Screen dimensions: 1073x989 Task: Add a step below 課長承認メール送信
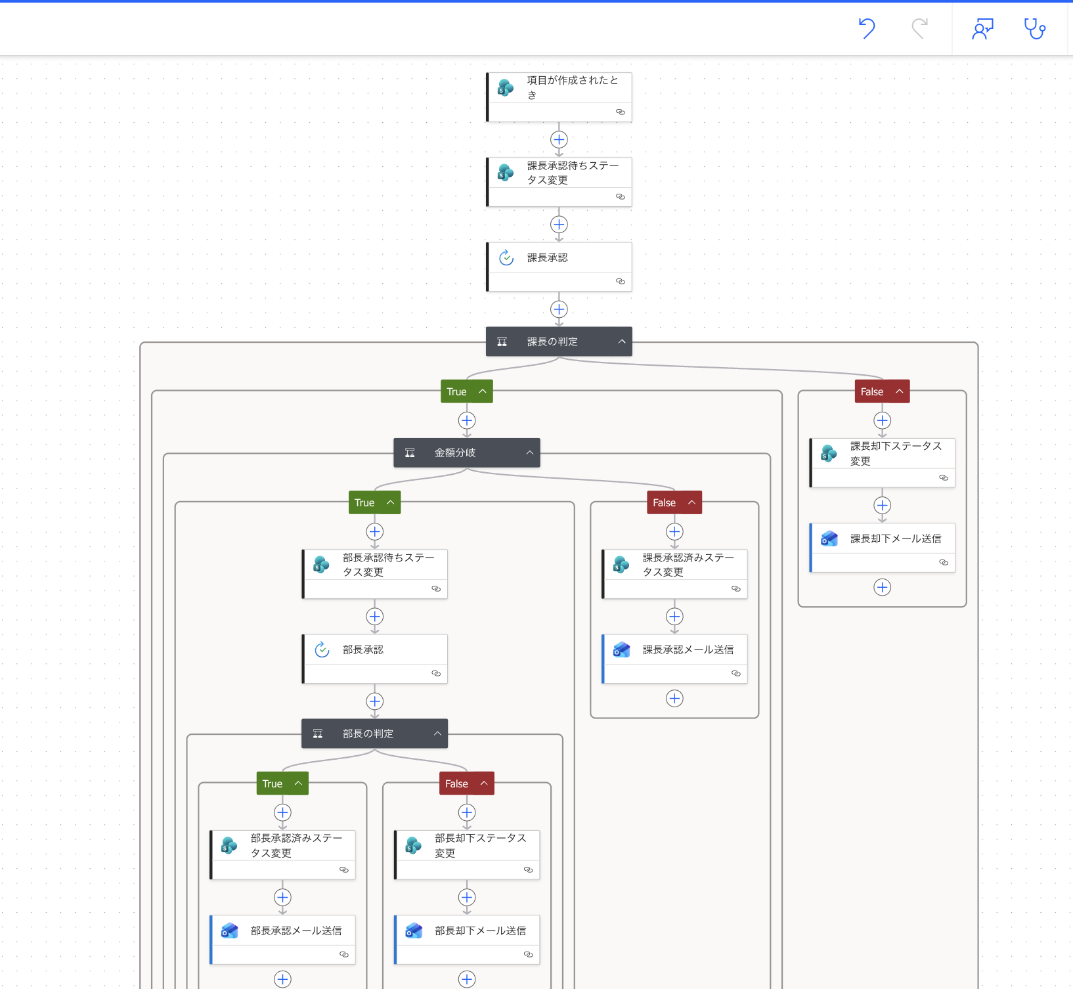point(674,698)
